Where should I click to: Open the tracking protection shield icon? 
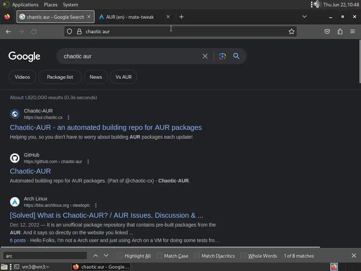click(69, 31)
